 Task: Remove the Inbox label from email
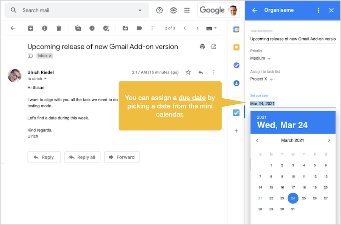point(50,56)
